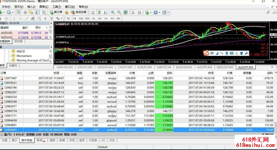This screenshot has width=277, height=150.
Task: Click the zoom in magnifier icon
Action: pos(113,13)
